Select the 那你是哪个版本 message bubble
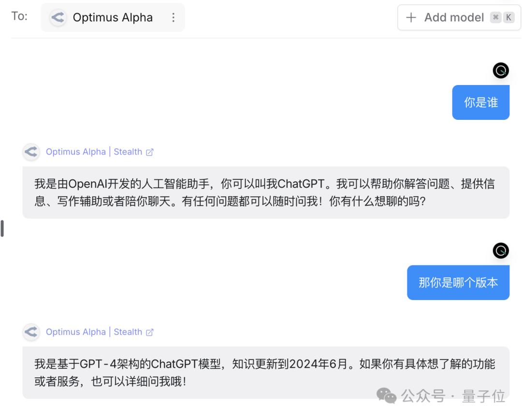 click(458, 282)
